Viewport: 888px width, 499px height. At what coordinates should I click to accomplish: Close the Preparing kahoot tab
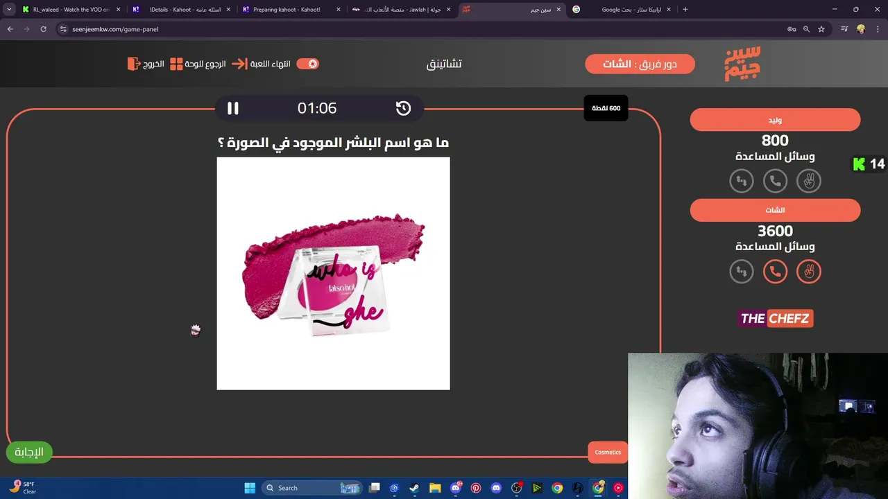tap(338, 10)
